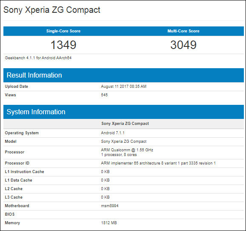Select the msm8994 motherboard value
The image size is (246, 231).
coord(110,206)
